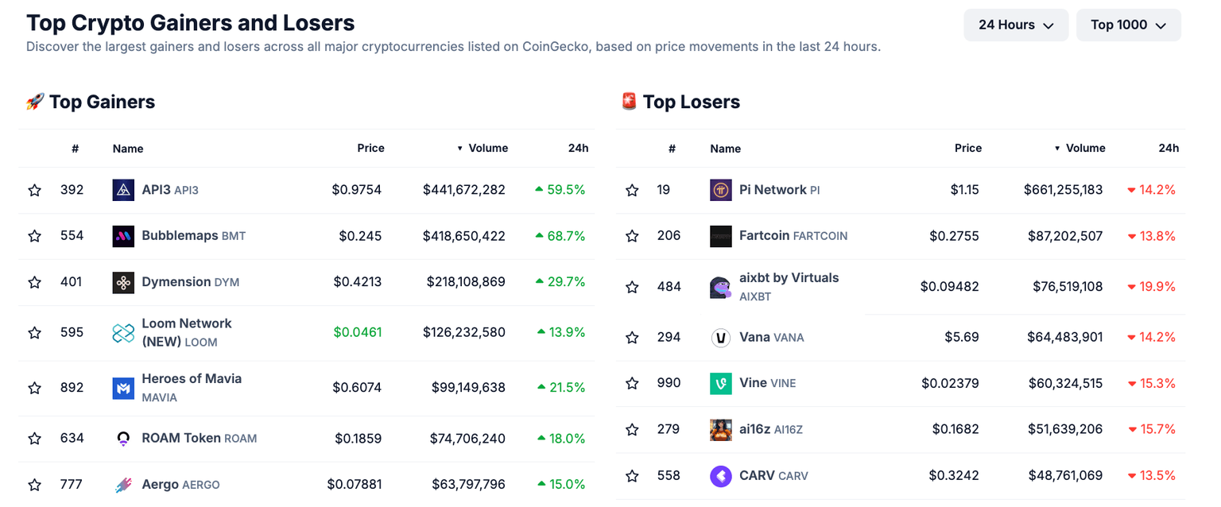
Task: Click the Bubblemaps coin logo
Action: pos(123,235)
